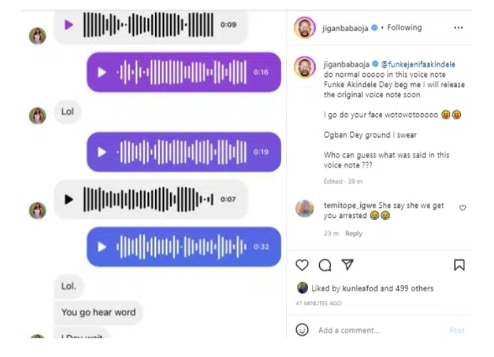The width and height of the screenshot is (494, 357).
Task: Seek within the 0:19 voice note waveform
Action: point(181,152)
